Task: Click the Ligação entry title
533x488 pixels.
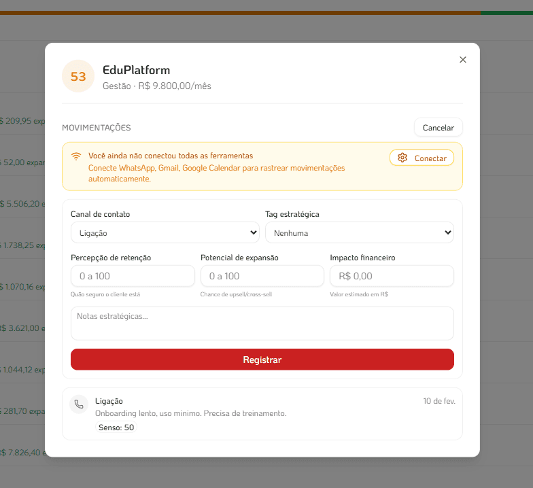Action: click(109, 401)
